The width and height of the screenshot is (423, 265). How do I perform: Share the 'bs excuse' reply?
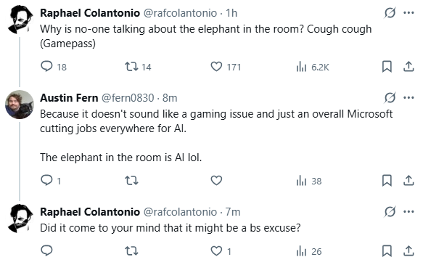click(x=408, y=251)
